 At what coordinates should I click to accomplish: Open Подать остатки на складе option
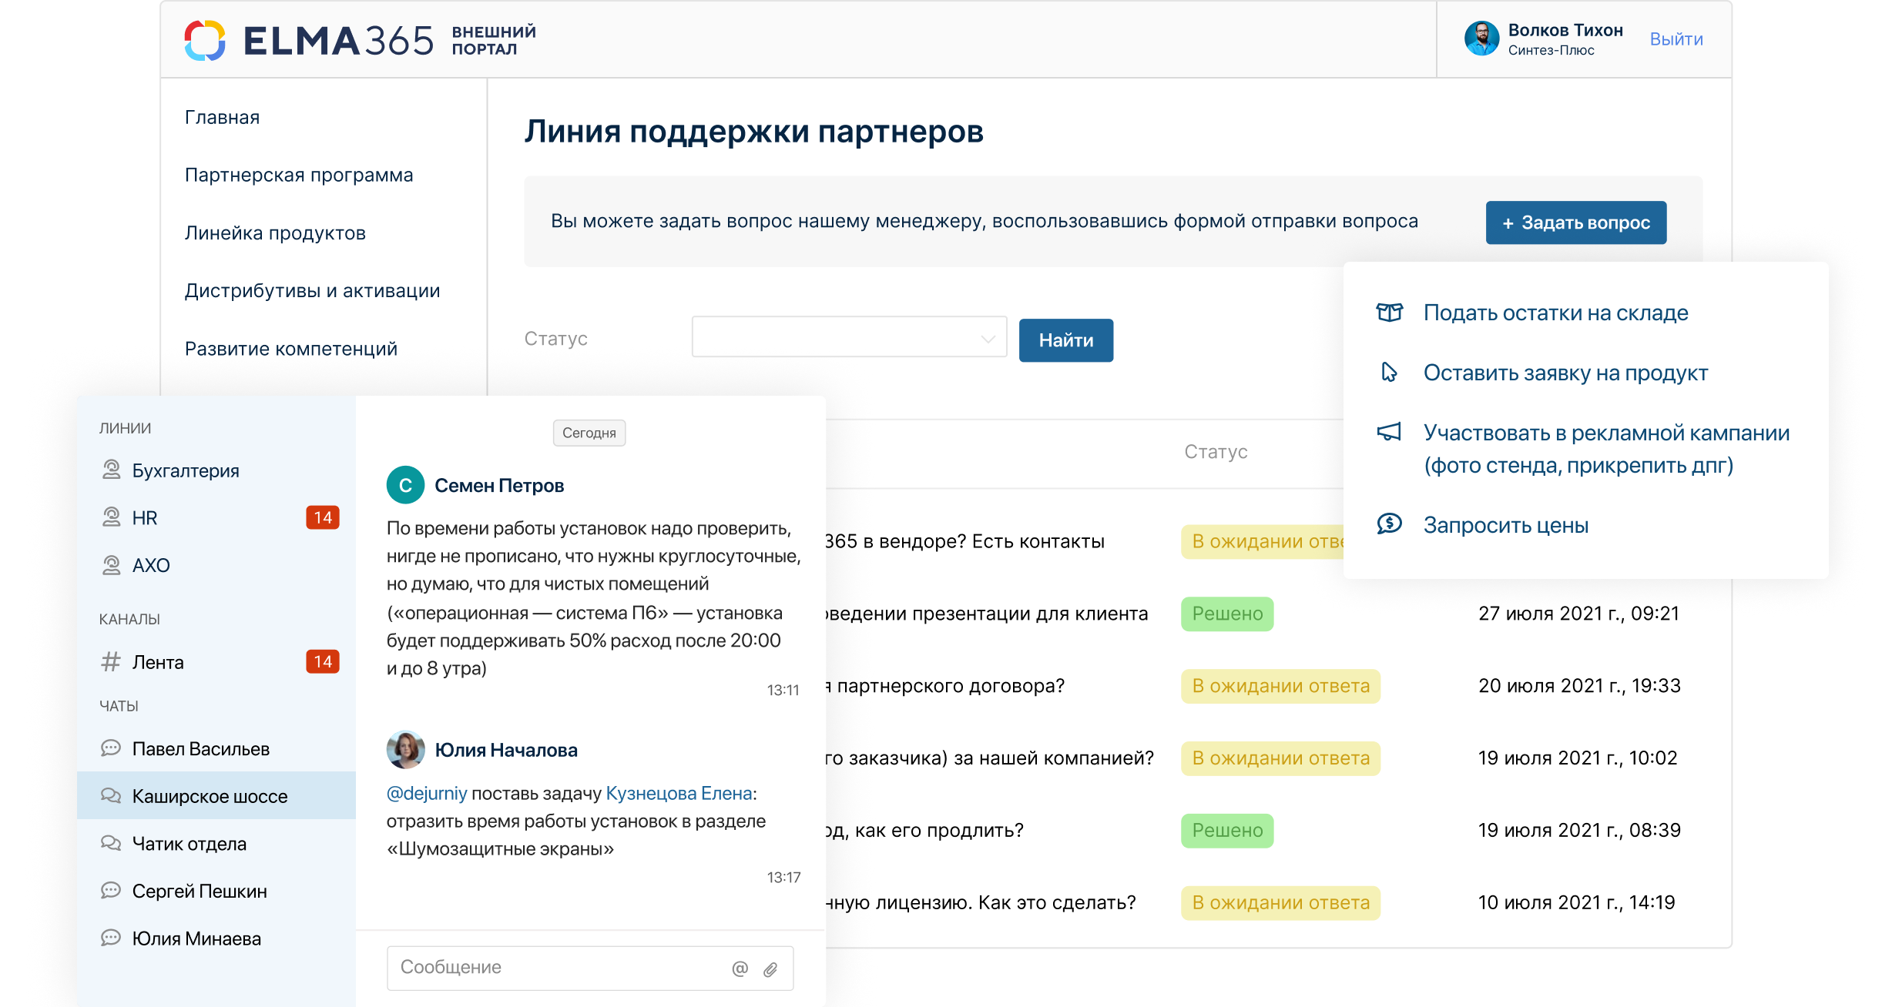click(1555, 313)
